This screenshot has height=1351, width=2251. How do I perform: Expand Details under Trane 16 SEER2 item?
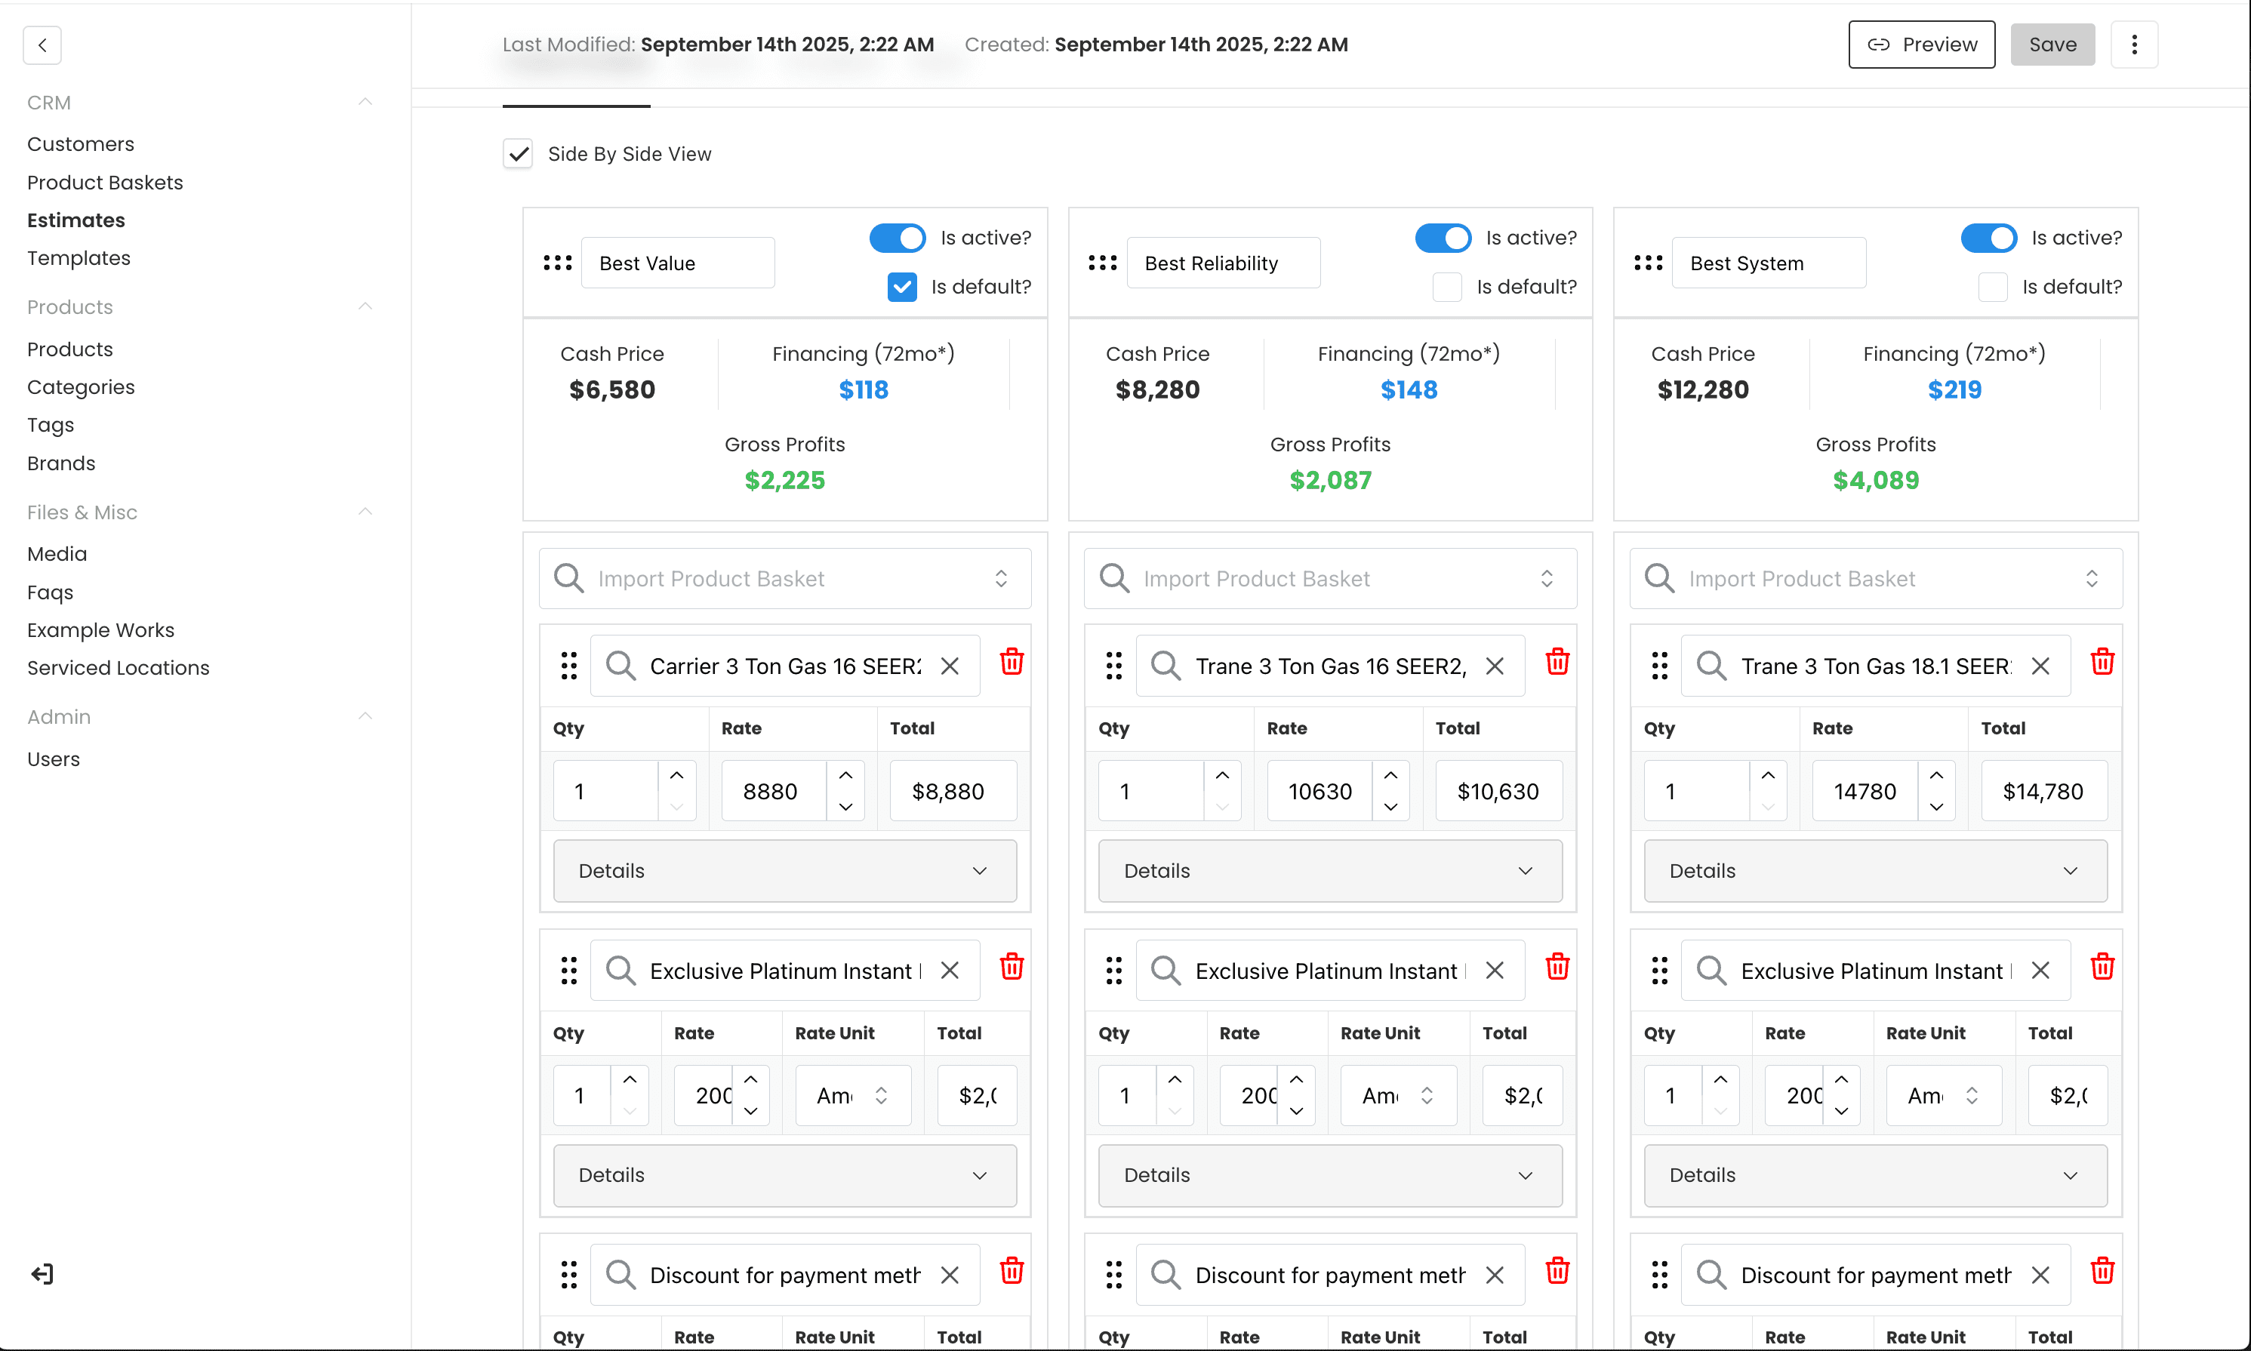tap(1330, 871)
